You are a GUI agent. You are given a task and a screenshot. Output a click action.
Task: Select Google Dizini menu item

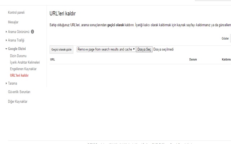(17, 49)
